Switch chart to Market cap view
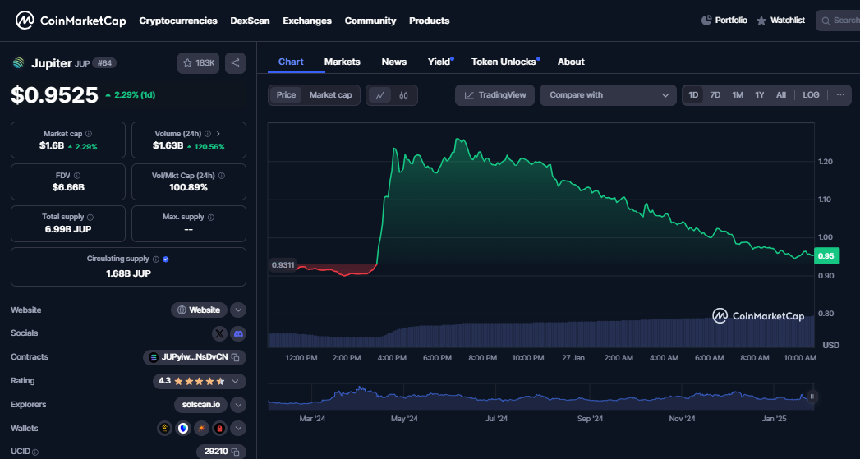The width and height of the screenshot is (860, 459). tap(330, 95)
